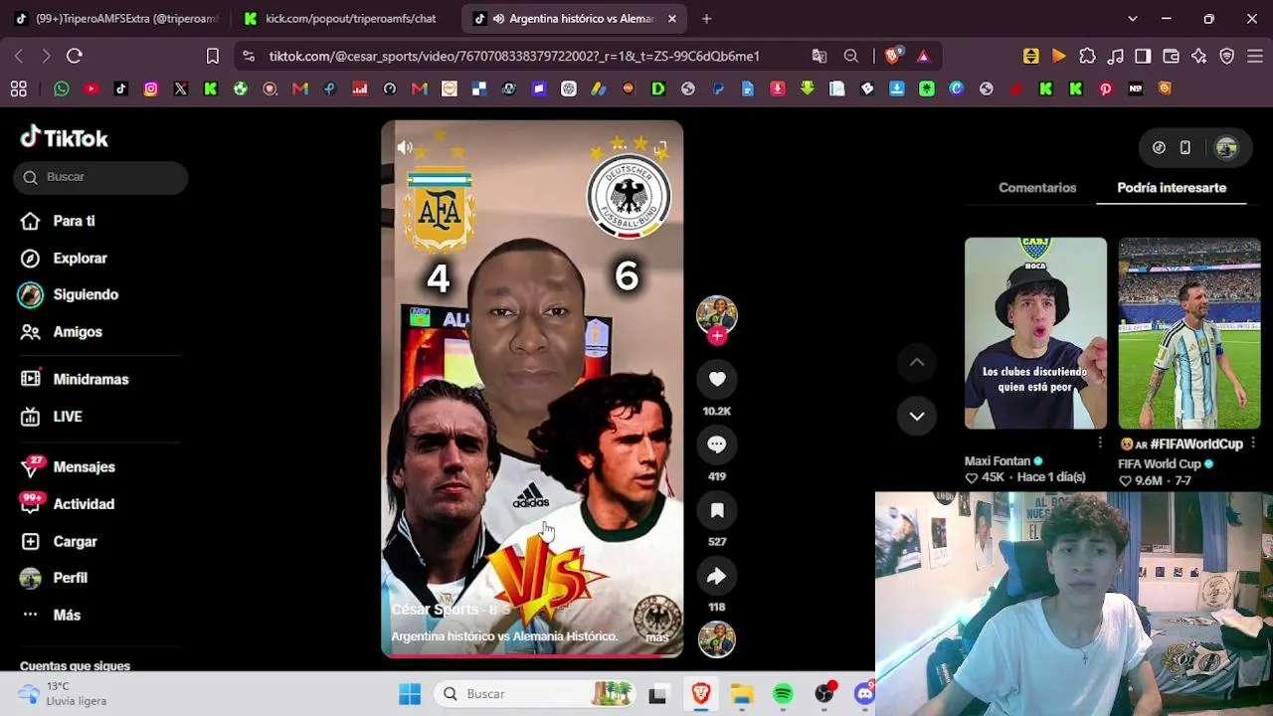
Task: Open the profile avatar in top-right pill
Action: pos(1226,148)
